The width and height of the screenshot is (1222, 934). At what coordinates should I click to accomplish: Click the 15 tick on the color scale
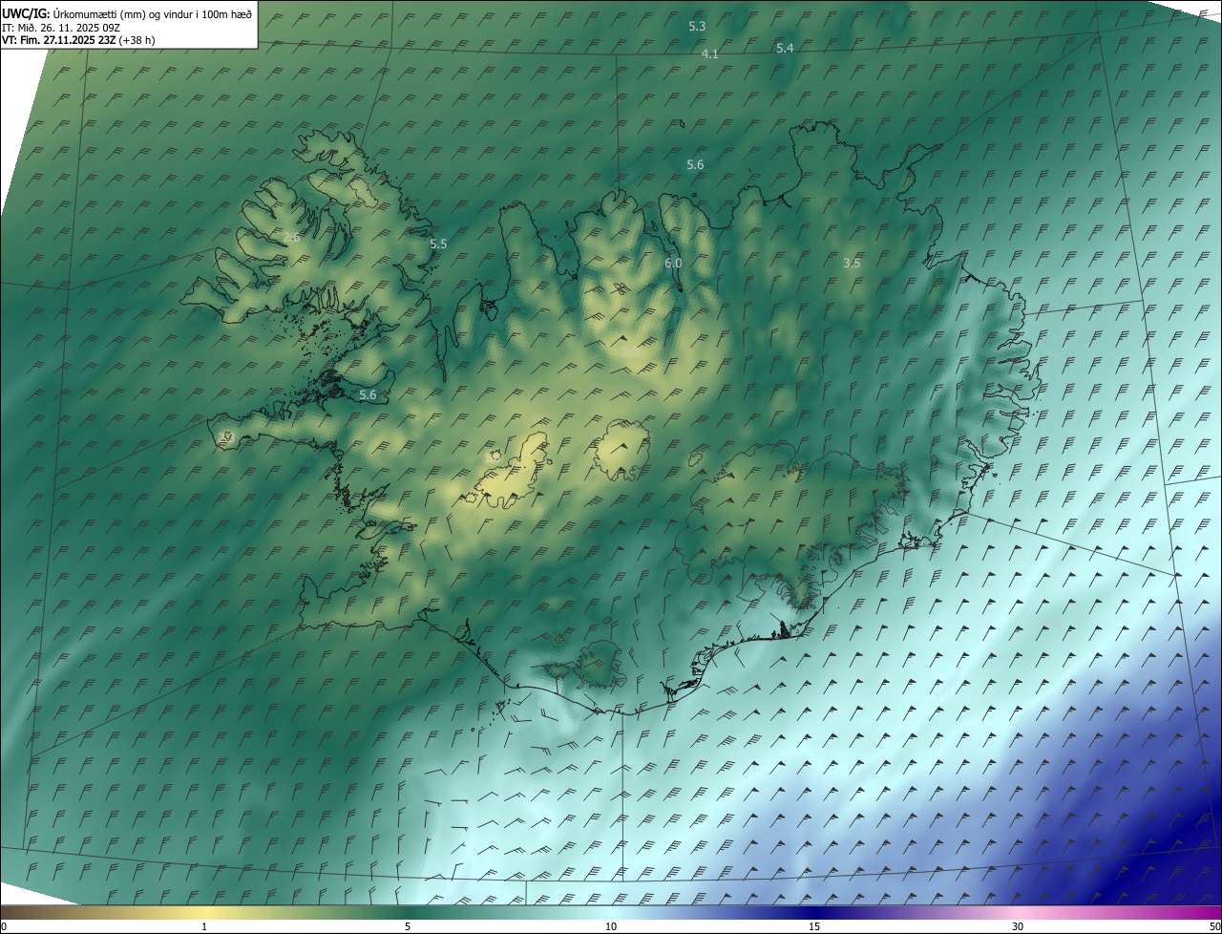814,926
